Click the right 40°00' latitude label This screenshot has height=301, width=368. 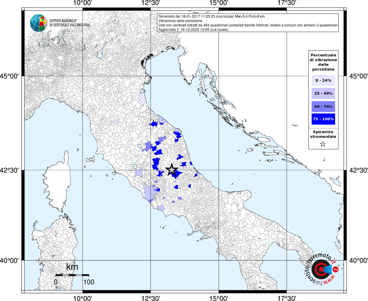(358, 260)
